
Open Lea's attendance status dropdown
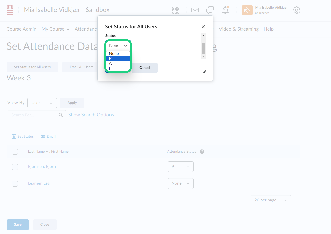pos(180,183)
